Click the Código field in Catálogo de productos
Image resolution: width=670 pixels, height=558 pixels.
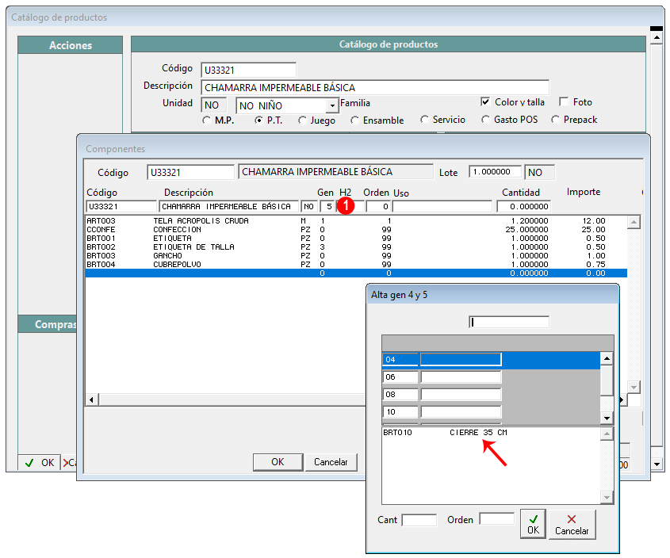(x=248, y=70)
